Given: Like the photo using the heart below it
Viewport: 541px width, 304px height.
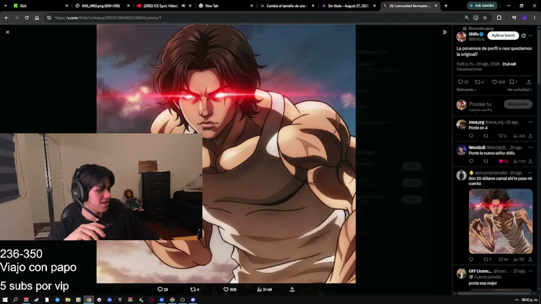Looking at the screenshot, I should 226,290.
